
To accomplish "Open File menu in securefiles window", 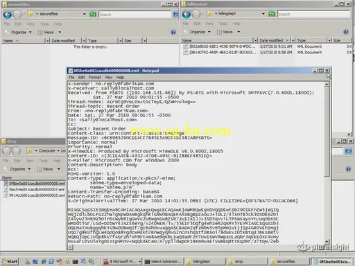I will (x=7, y=24).
